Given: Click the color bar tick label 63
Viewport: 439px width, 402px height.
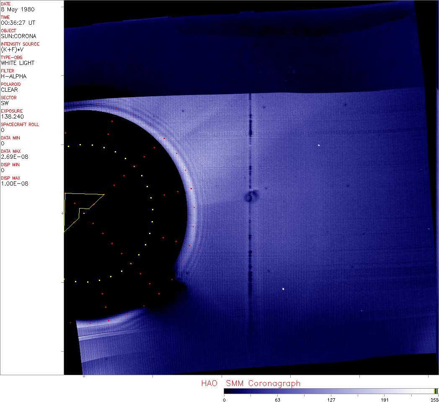Looking at the screenshot, I should pyautogui.click(x=277, y=399).
